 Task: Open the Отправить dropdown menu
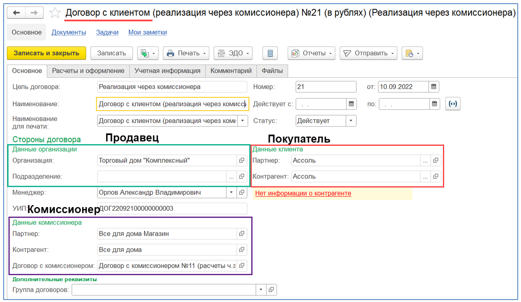coord(369,53)
